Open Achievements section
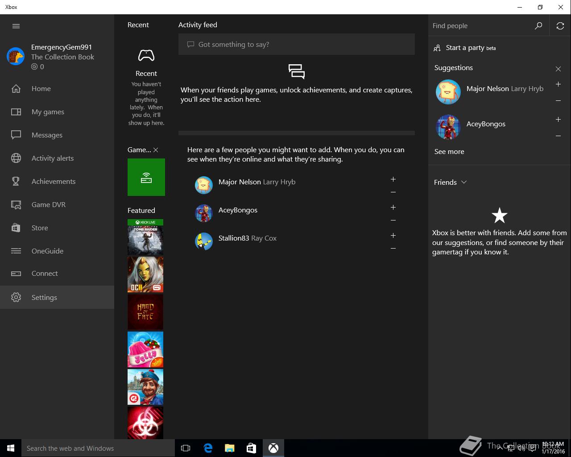This screenshot has width=571, height=457. pos(57,181)
